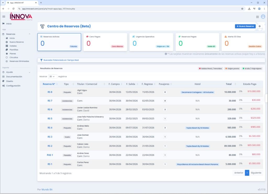Expand Buscador Potenciado en Tiempo Real bar

coord(151,60)
